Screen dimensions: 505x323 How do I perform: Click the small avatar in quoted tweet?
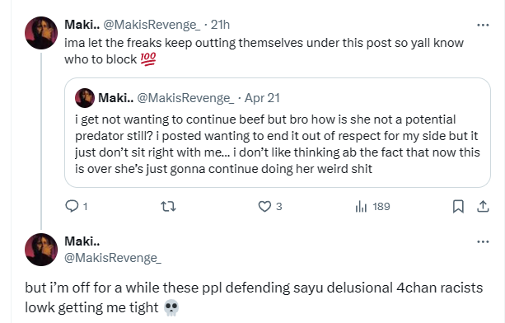[85, 98]
